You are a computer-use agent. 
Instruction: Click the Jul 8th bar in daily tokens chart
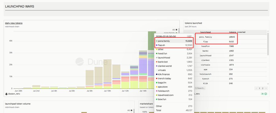click(x=90, y=79)
